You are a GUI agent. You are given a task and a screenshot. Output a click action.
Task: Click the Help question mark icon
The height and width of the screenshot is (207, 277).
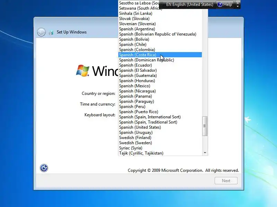coord(220,4)
